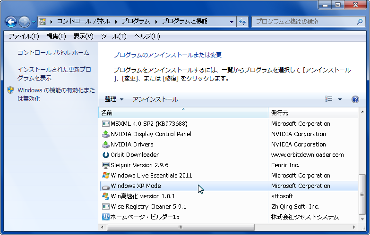370x235 pixels.
Task: Click the search magnifier icon
Action: tap(360, 22)
